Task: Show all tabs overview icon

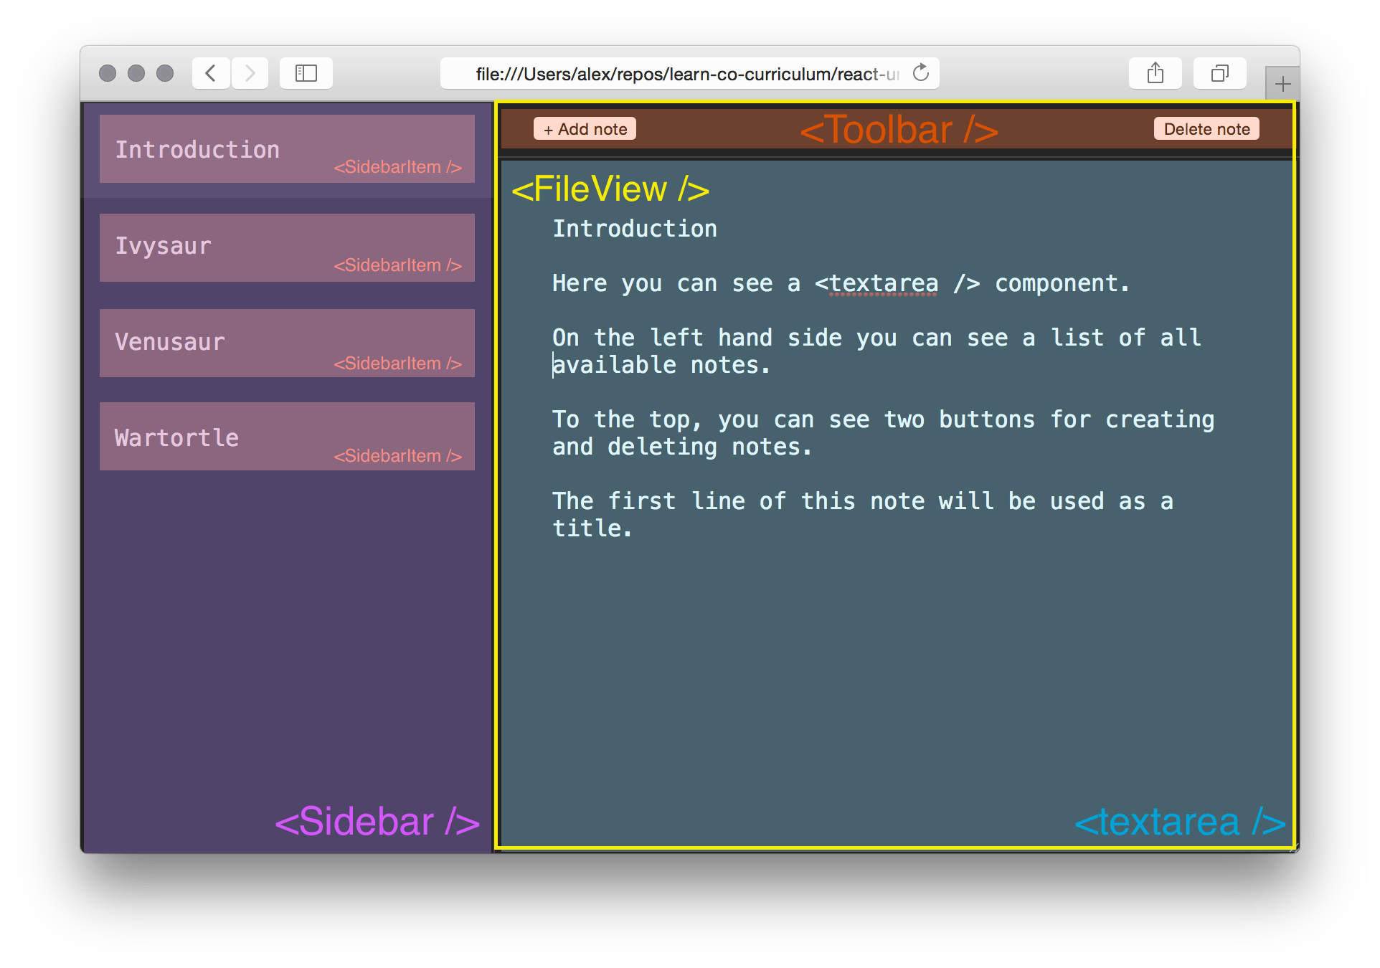Action: [1219, 73]
